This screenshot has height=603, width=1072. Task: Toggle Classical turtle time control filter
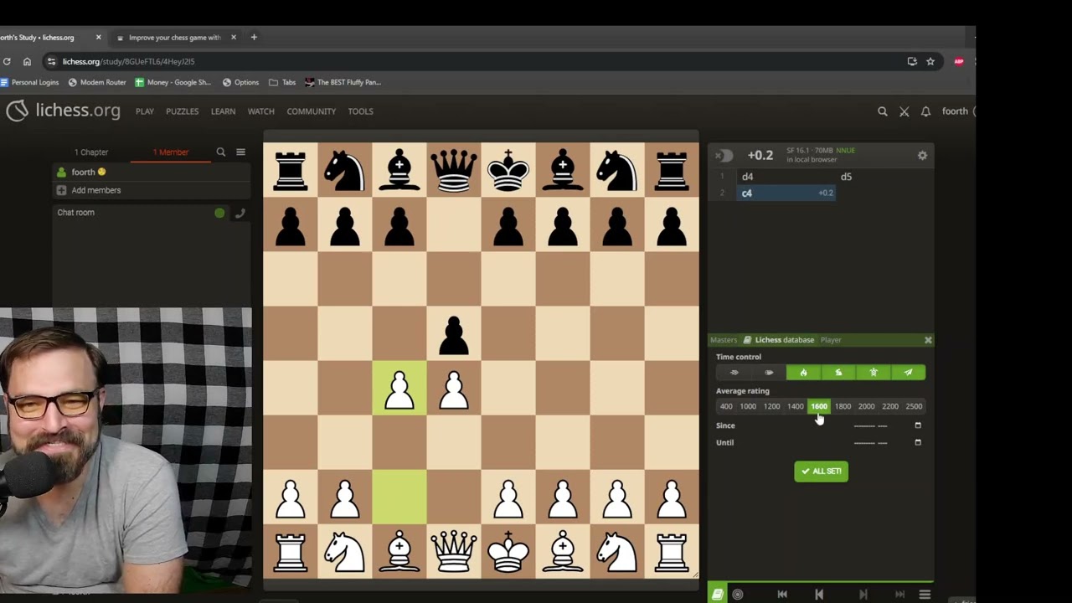874,373
